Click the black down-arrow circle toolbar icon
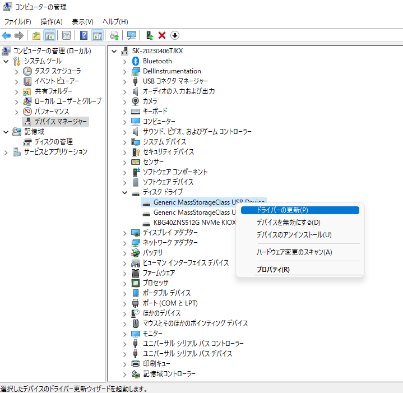The width and height of the screenshot is (403, 393). (x=175, y=35)
